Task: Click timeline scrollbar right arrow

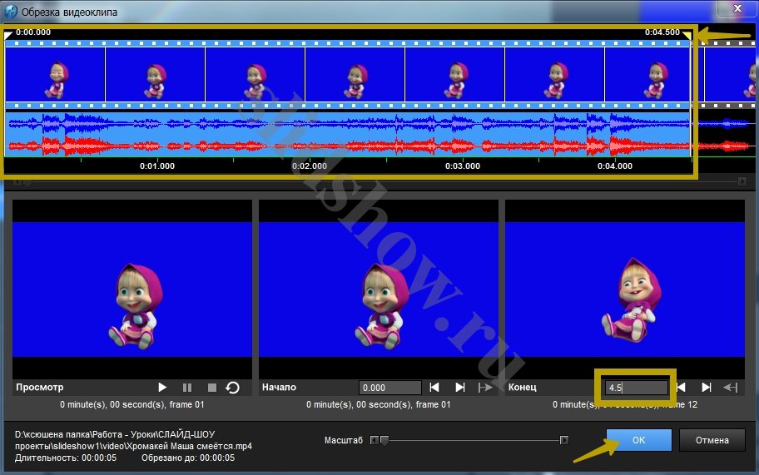Action: pyautogui.click(x=742, y=181)
